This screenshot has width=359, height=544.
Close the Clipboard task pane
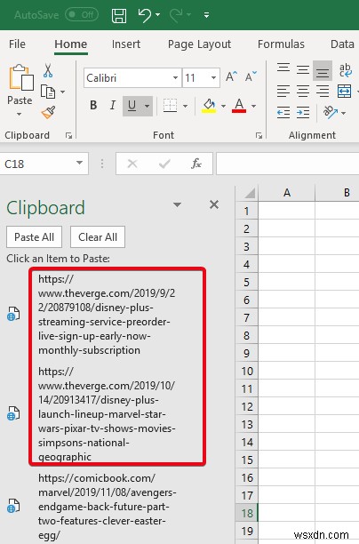coord(214,204)
